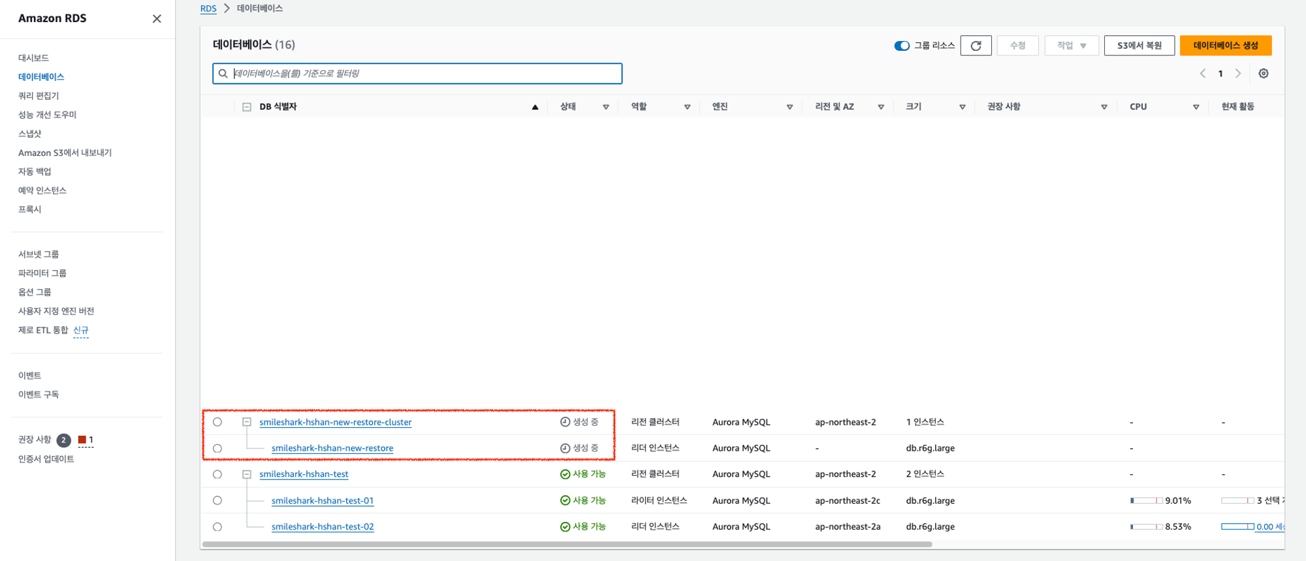
Task: Open the Snapshots sidebar menu
Action: (x=30, y=134)
